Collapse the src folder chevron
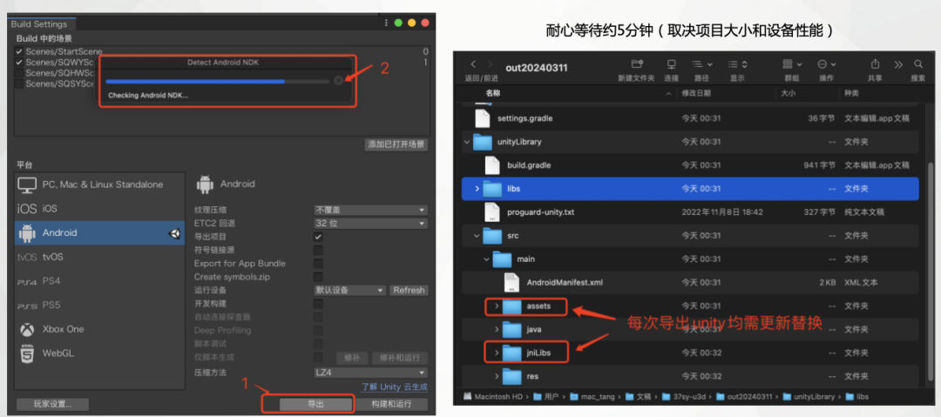 click(x=477, y=236)
